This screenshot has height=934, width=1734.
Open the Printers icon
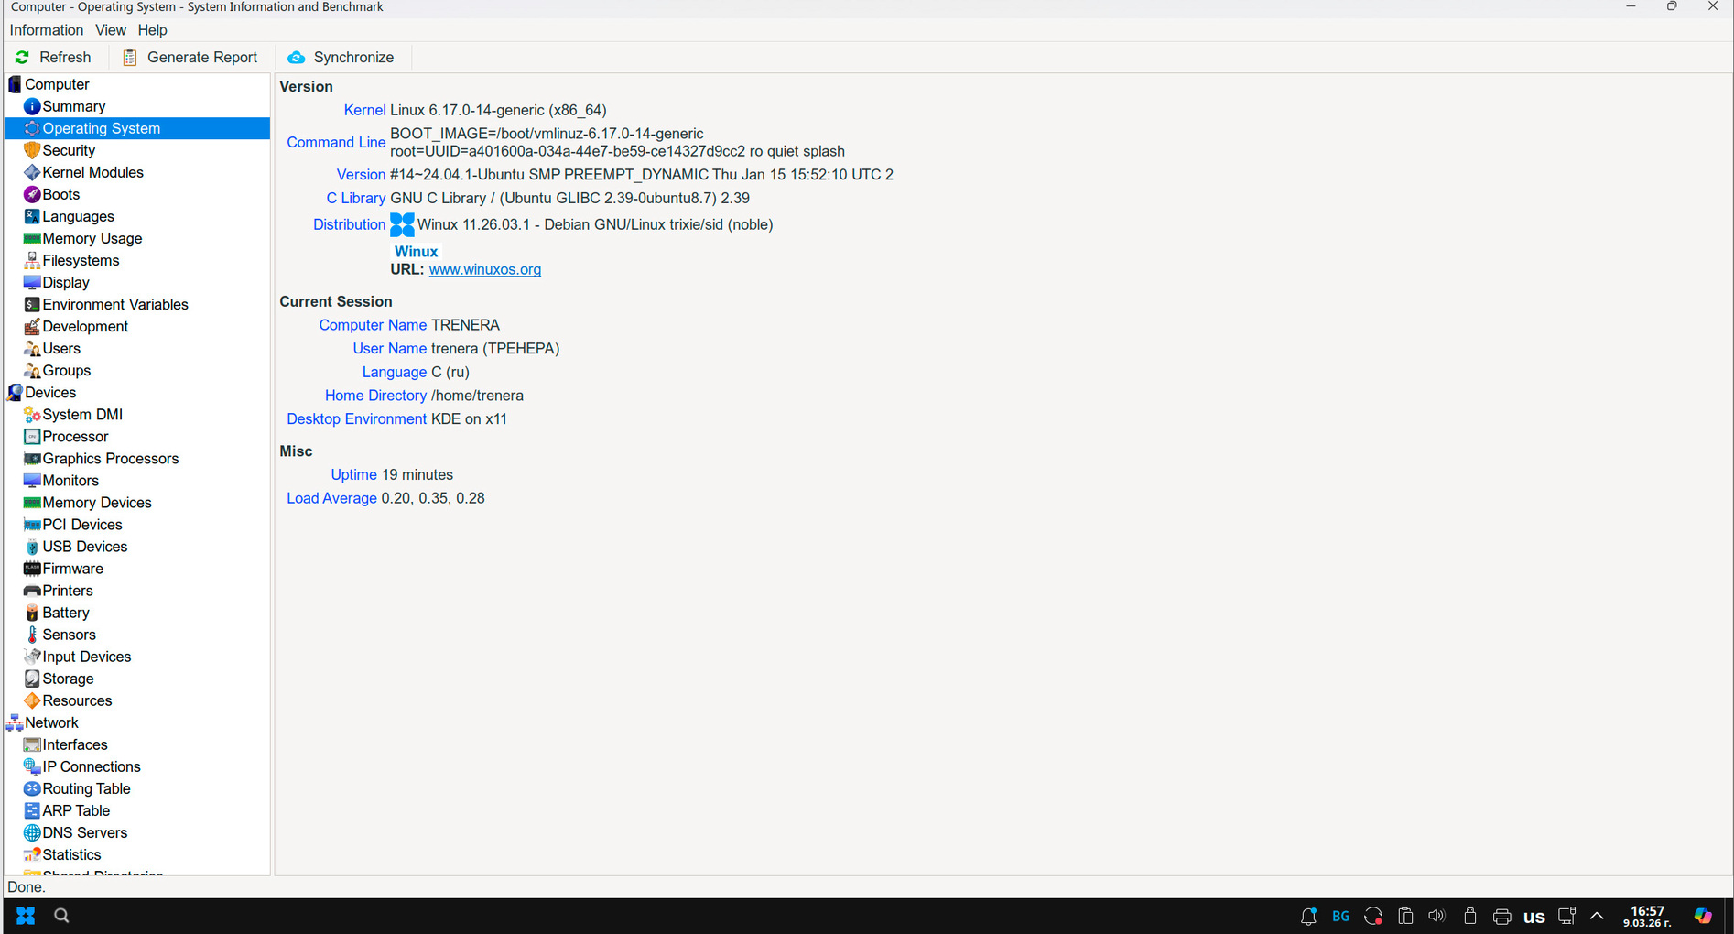[32, 591]
